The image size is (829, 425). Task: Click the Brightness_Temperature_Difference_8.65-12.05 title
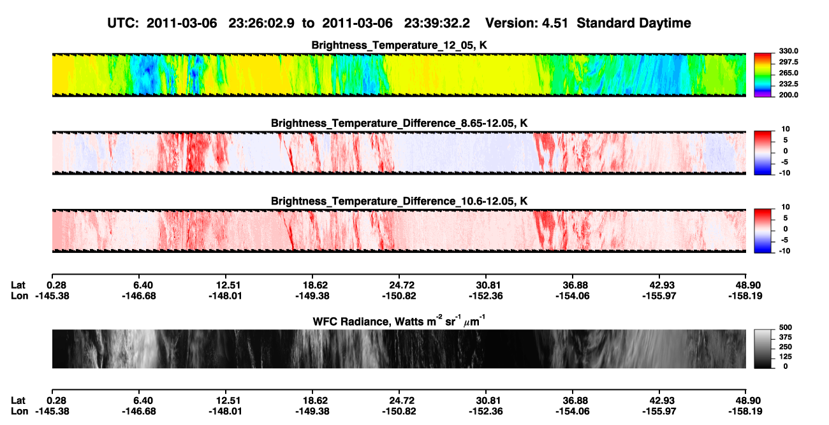[x=399, y=123]
